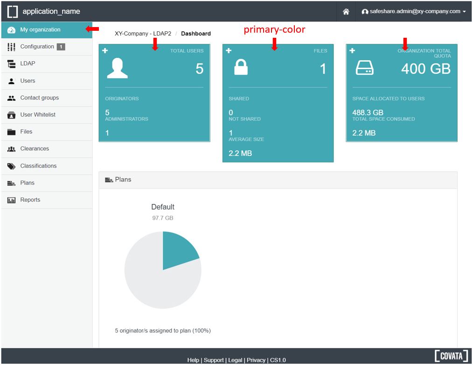This screenshot has width=473, height=365.
Task: Click the Dashboard breadcrumb text
Action: [x=196, y=34]
